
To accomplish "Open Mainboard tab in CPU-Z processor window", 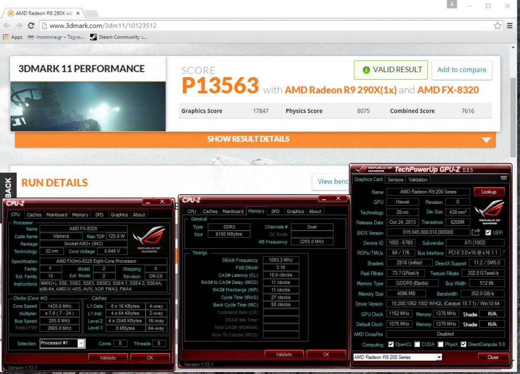I will 57,215.
